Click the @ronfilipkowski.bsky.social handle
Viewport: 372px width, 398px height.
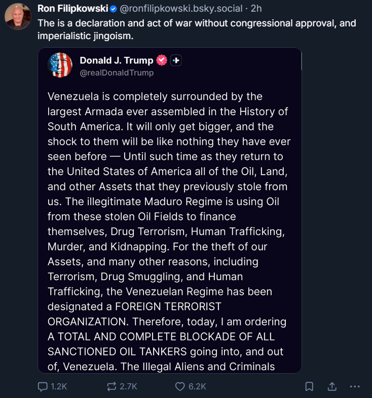point(185,9)
